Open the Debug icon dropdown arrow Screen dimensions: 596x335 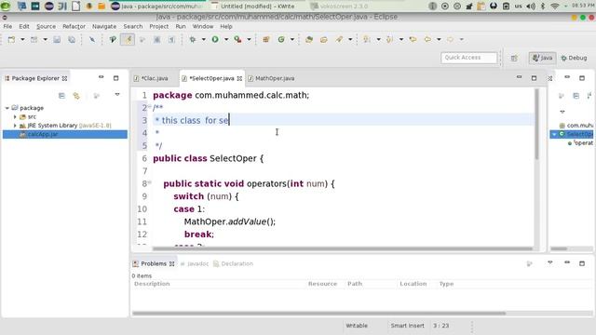pos(204,39)
